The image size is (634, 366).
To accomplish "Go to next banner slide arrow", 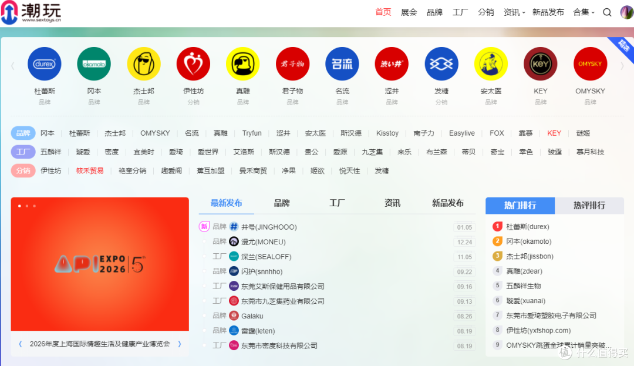I will tap(180, 344).
